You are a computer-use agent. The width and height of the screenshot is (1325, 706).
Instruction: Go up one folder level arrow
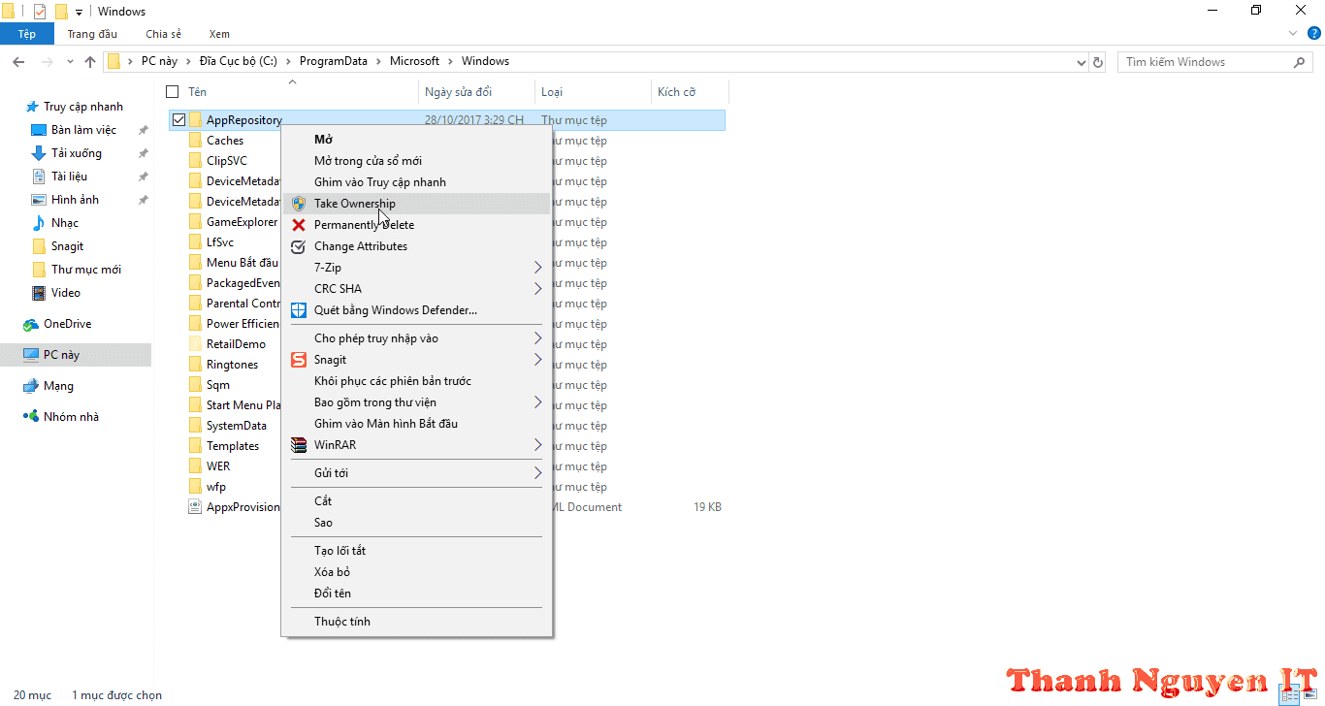(x=90, y=62)
